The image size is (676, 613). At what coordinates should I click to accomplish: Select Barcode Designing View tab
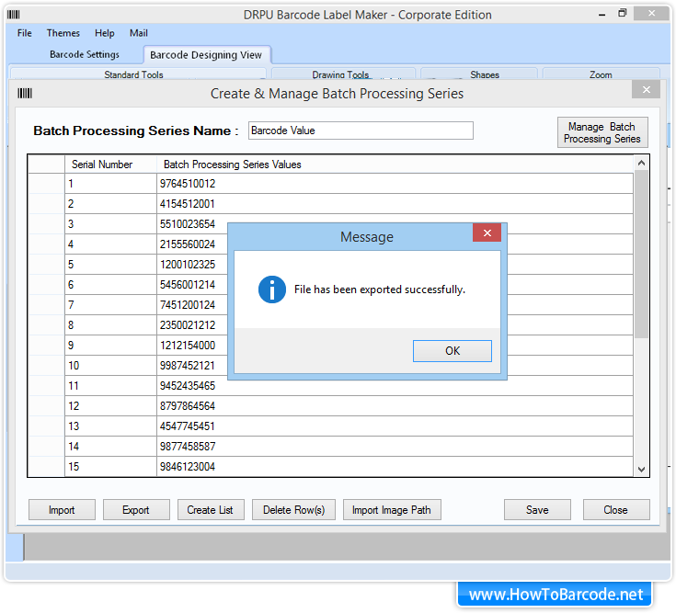pyautogui.click(x=206, y=55)
